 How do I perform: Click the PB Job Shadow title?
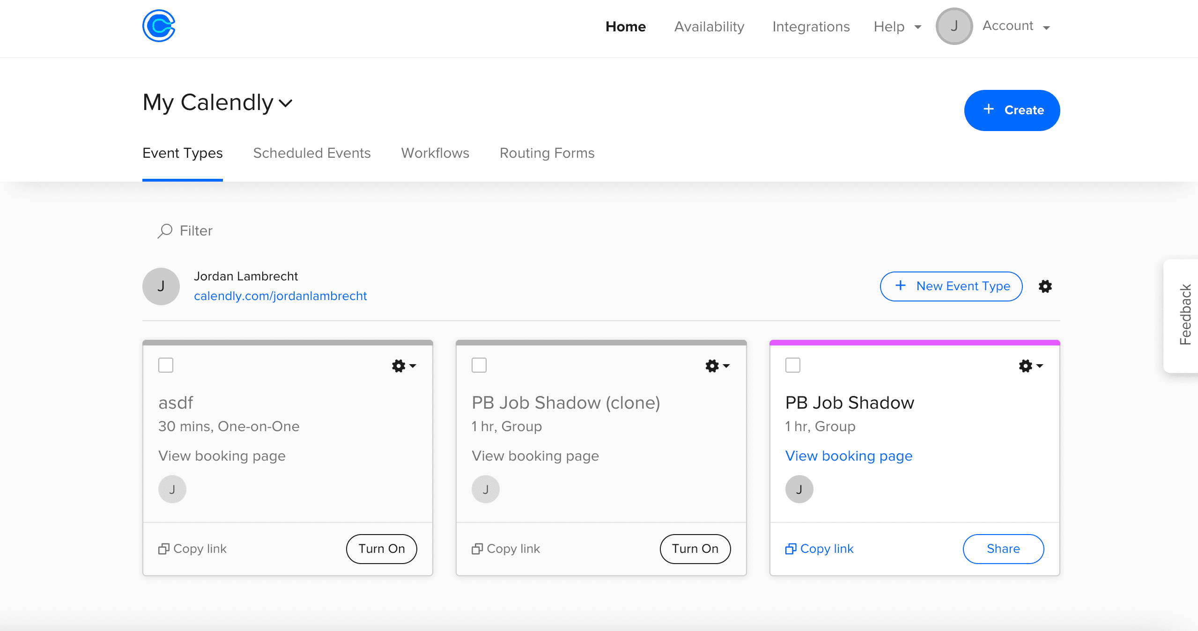point(850,403)
